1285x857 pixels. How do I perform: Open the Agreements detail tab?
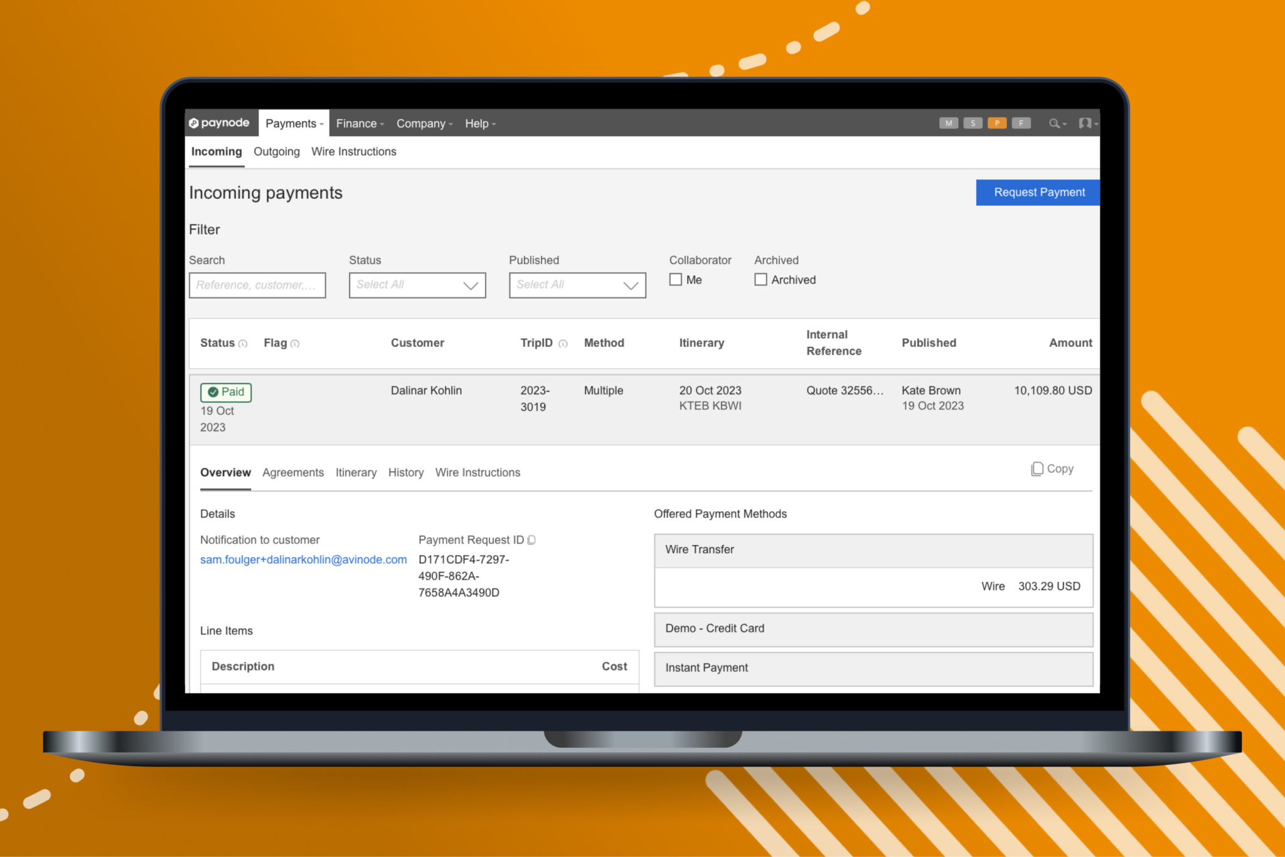coord(293,472)
